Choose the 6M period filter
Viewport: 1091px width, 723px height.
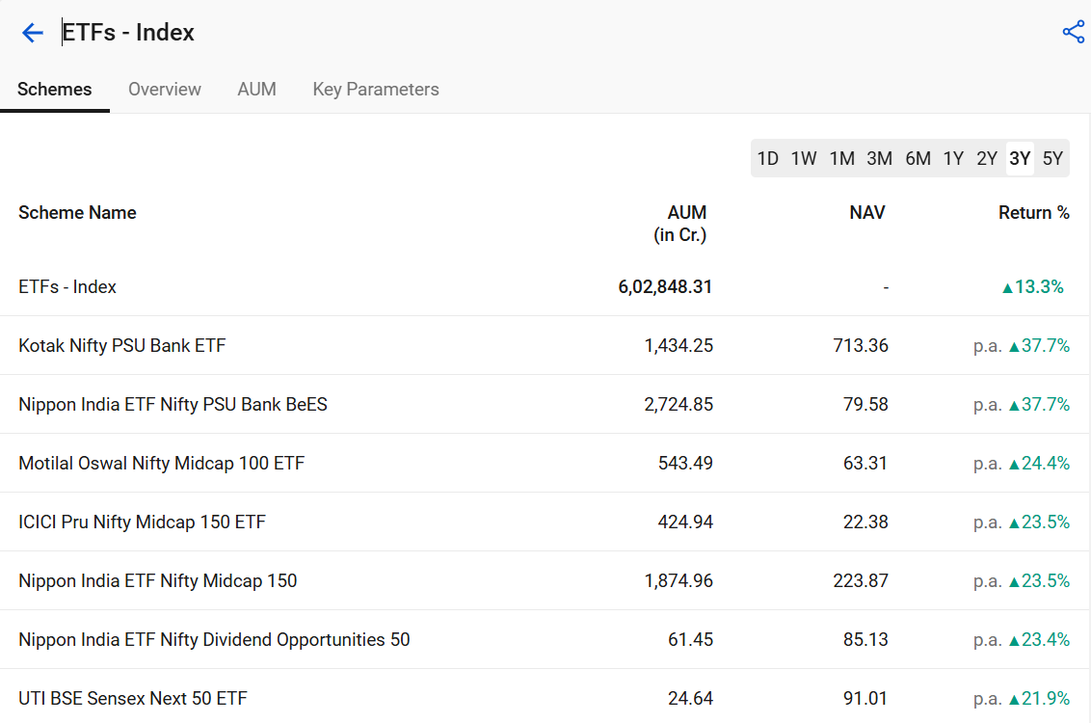pyautogui.click(x=917, y=157)
